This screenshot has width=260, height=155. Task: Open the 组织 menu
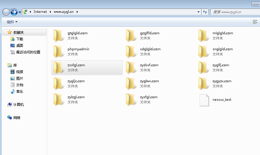coord(12,22)
